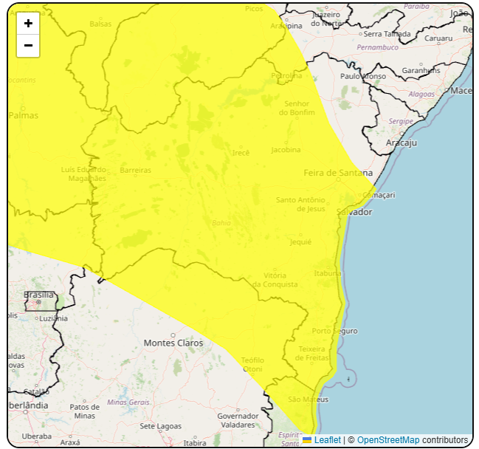This screenshot has height=449, width=479.
Task: Click the Vitória da Conquista label
Action: click(x=275, y=280)
